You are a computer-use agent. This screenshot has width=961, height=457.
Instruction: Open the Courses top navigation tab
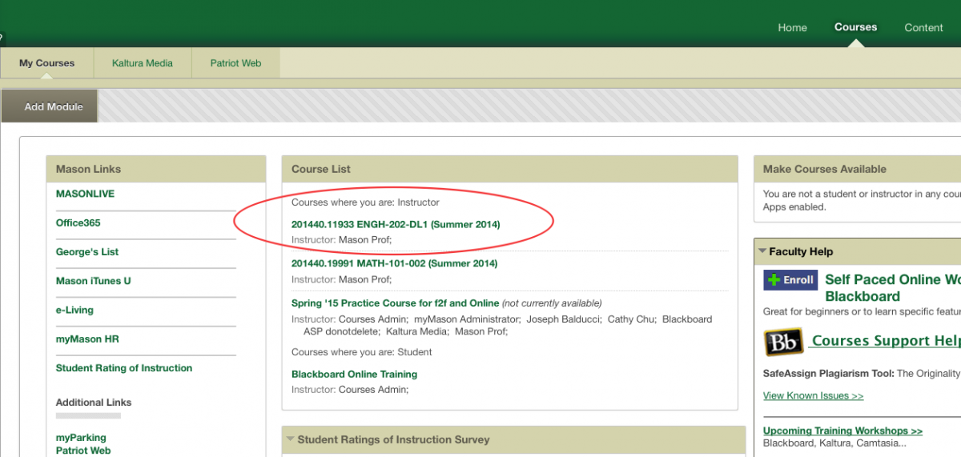pyautogui.click(x=855, y=27)
